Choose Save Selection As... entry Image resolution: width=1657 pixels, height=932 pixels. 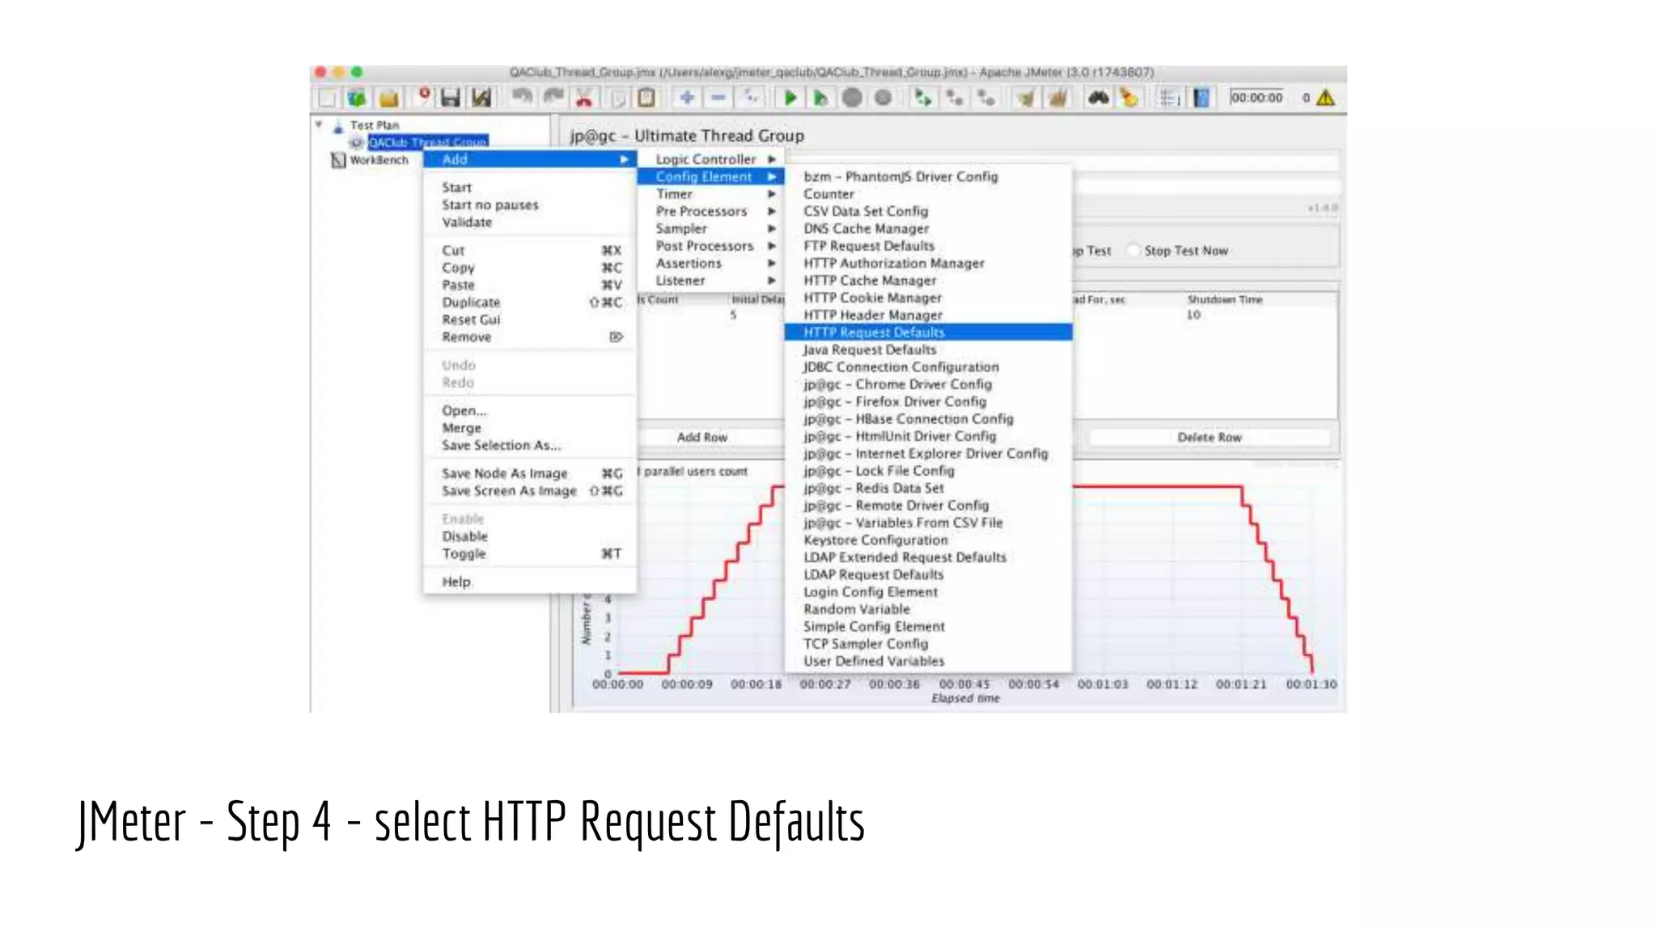pyautogui.click(x=530, y=446)
